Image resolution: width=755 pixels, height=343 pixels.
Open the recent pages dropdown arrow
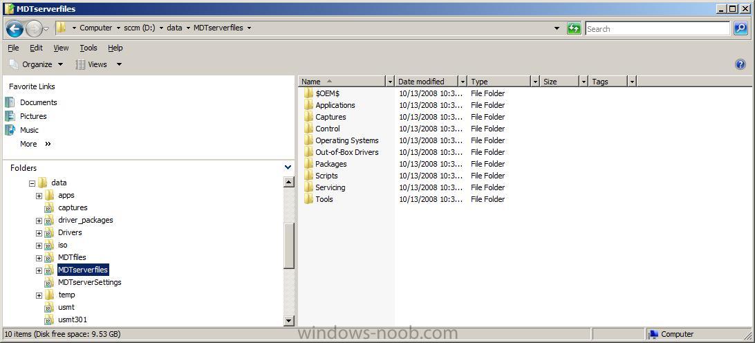(x=46, y=29)
